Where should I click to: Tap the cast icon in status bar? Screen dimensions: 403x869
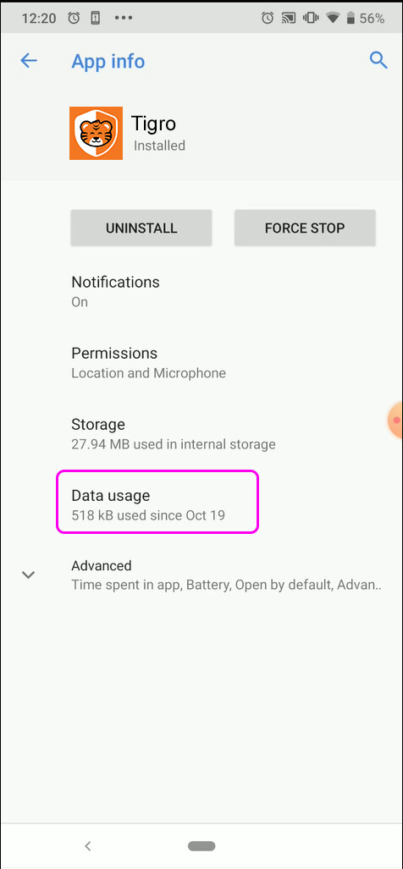click(288, 19)
